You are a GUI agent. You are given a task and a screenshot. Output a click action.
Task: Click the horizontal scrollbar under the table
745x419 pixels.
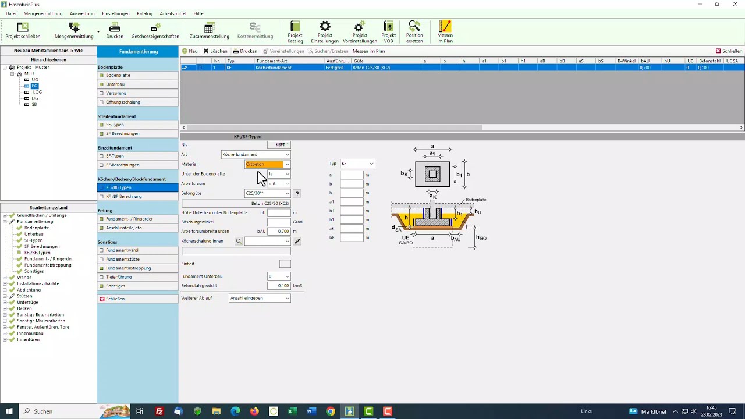(x=334, y=127)
